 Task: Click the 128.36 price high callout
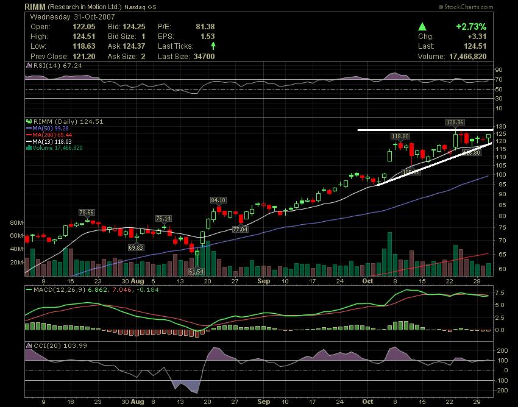455,122
